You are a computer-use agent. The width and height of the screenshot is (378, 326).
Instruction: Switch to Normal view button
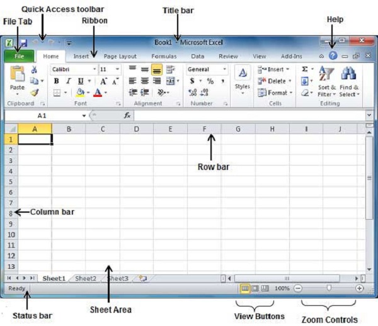pyautogui.click(x=245, y=288)
